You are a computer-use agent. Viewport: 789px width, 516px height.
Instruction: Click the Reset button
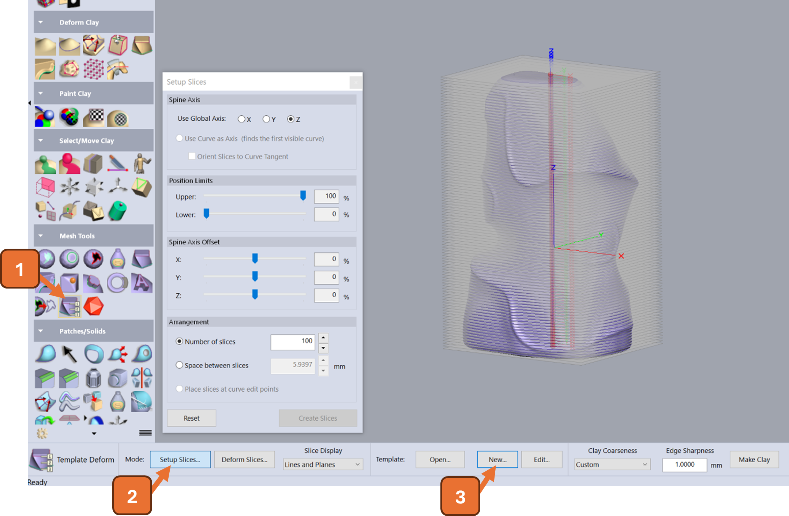click(192, 418)
